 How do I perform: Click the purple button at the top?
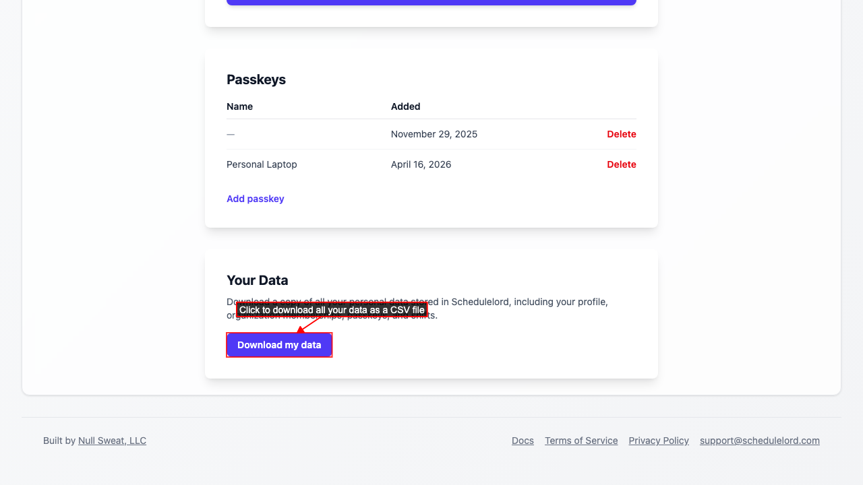(x=431, y=2)
